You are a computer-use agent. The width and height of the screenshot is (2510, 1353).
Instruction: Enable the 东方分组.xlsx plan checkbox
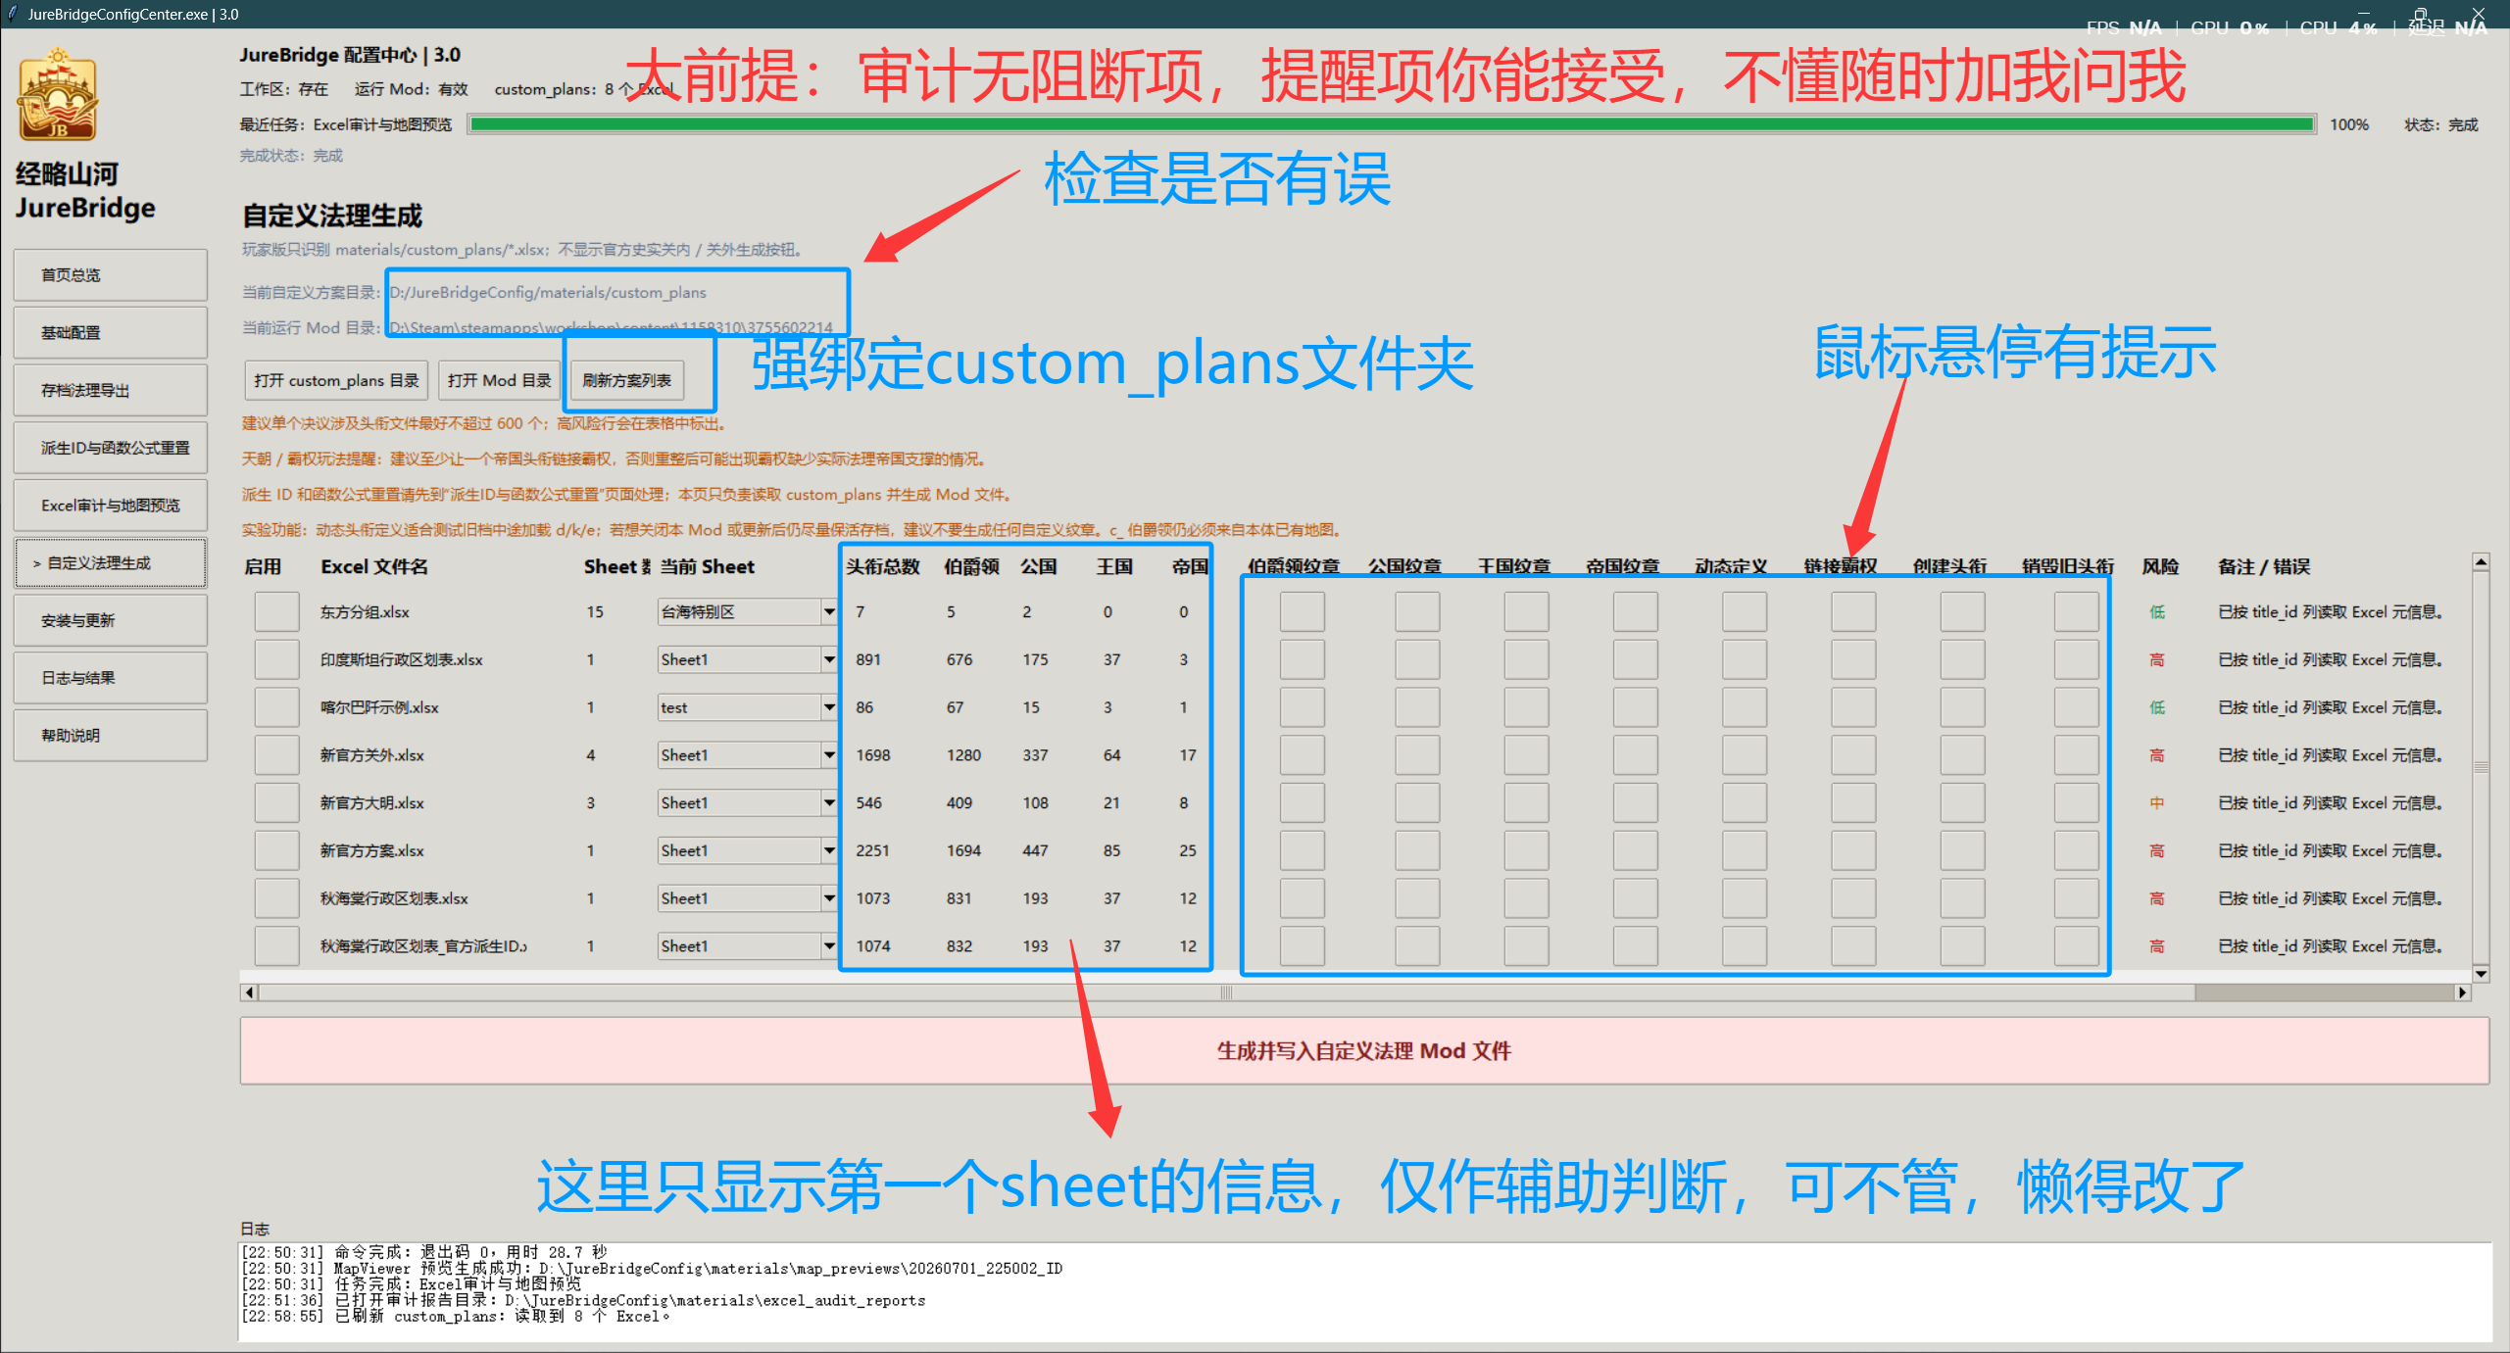pos(276,612)
